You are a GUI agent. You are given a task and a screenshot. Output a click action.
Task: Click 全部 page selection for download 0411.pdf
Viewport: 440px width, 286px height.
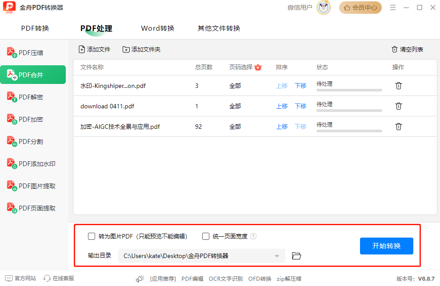235,106
